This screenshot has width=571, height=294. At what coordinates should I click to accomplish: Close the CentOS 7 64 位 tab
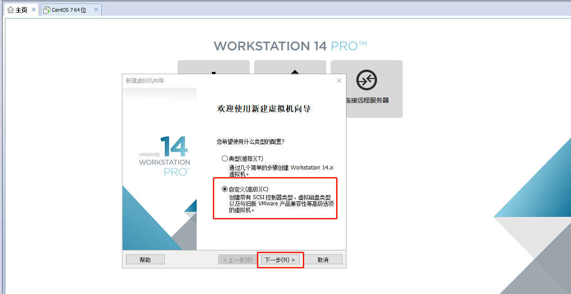96,9
